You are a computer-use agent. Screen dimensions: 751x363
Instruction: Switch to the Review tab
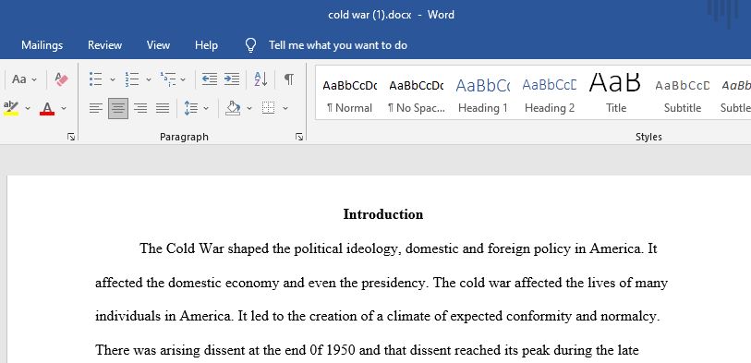click(x=104, y=45)
